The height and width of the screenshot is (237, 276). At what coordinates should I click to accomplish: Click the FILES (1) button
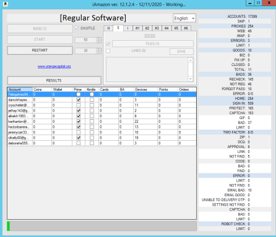(x=153, y=44)
